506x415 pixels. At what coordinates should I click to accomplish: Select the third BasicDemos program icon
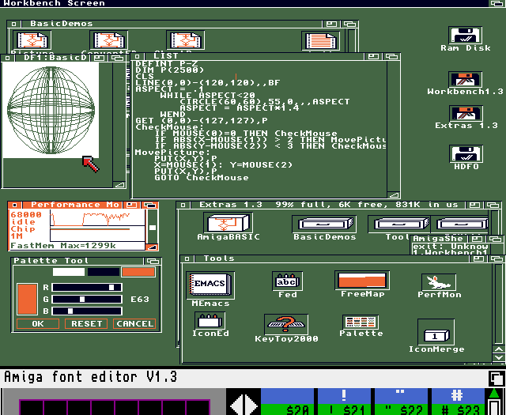coord(186,41)
